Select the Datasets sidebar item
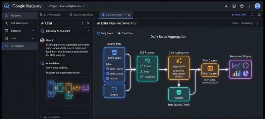265x119 pixels. (20, 31)
